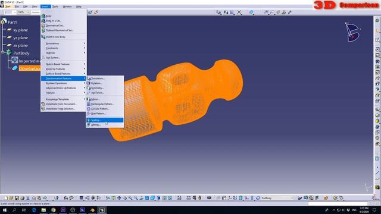Image resolution: width=381 pixels, height=214 pixels.
Task: Select Rotation from the submenu
Action: pos(105,83)
